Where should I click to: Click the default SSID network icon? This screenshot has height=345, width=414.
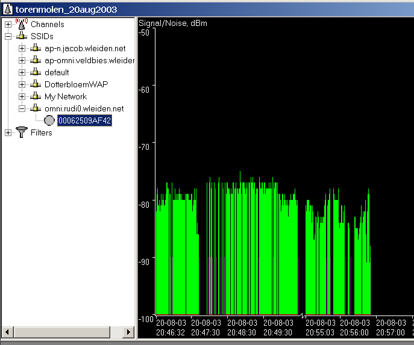(x=36, y=72)
